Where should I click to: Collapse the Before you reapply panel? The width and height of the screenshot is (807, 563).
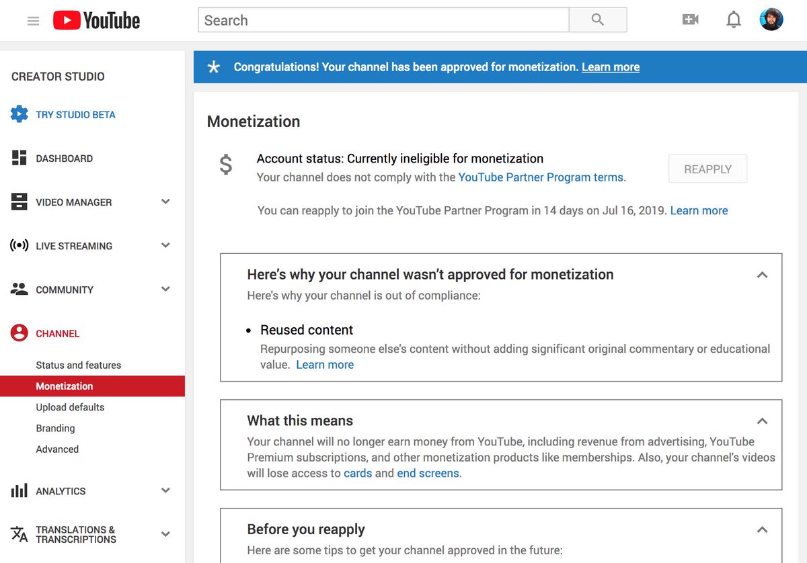point(762,529)
